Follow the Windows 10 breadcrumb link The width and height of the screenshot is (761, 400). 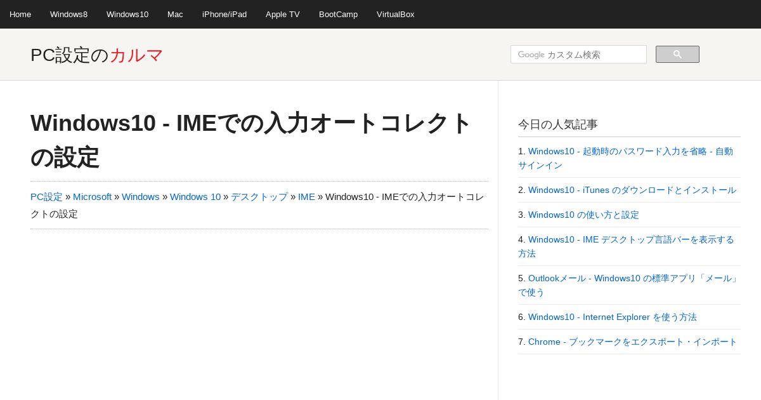195,197
